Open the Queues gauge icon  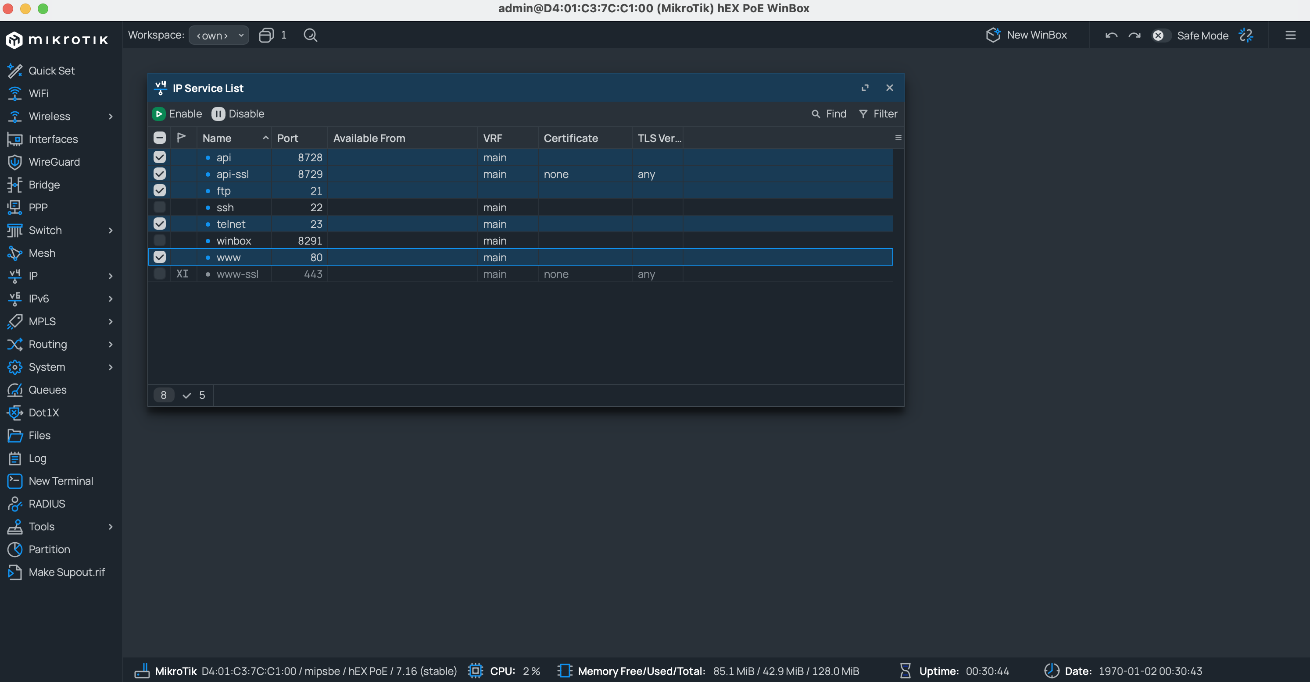tap(15, 390)
